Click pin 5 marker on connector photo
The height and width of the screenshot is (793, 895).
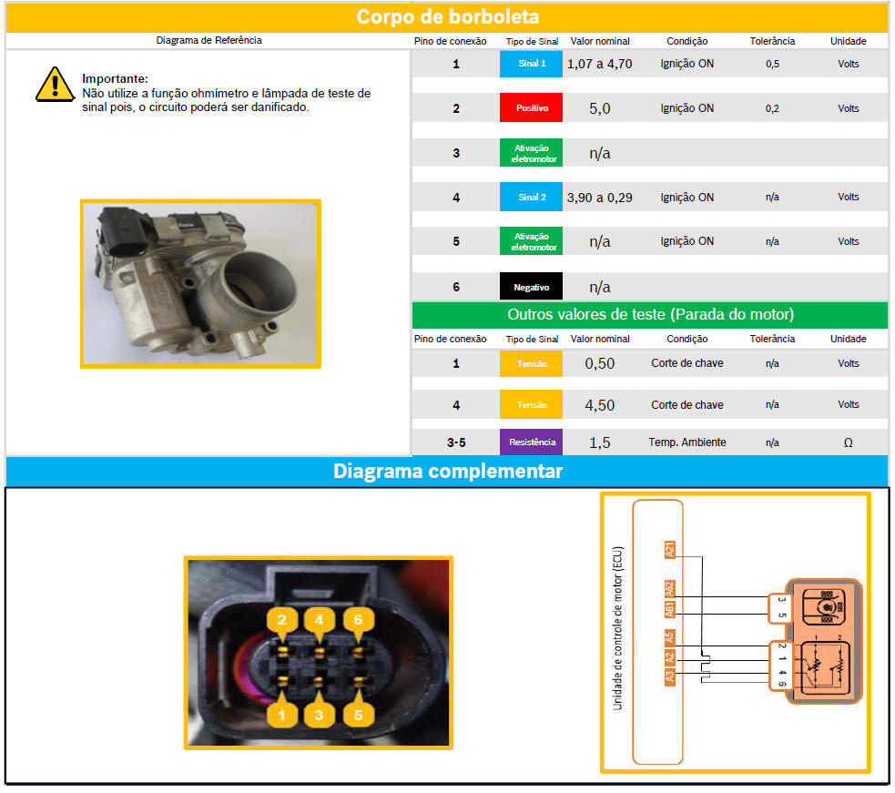click(358, 715)
